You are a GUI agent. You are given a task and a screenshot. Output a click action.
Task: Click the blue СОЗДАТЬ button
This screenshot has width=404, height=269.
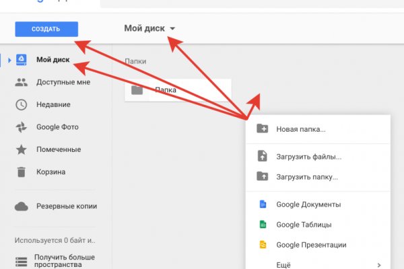[46, 29]
